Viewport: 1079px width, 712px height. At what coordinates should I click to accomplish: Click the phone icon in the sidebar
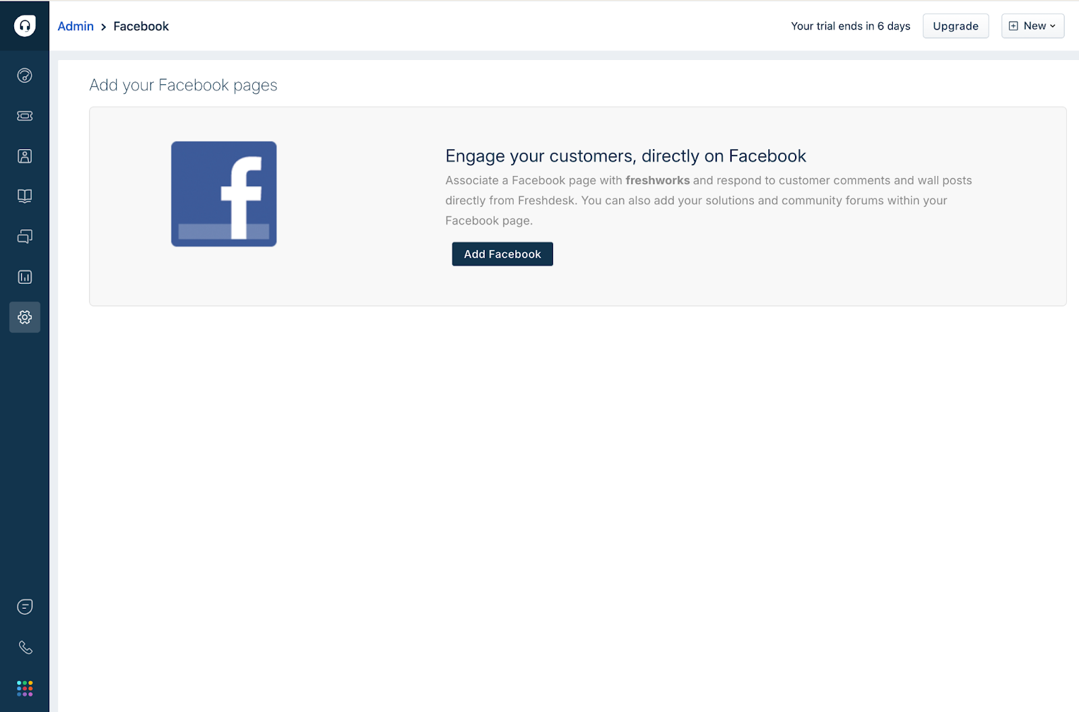[25, 647]
